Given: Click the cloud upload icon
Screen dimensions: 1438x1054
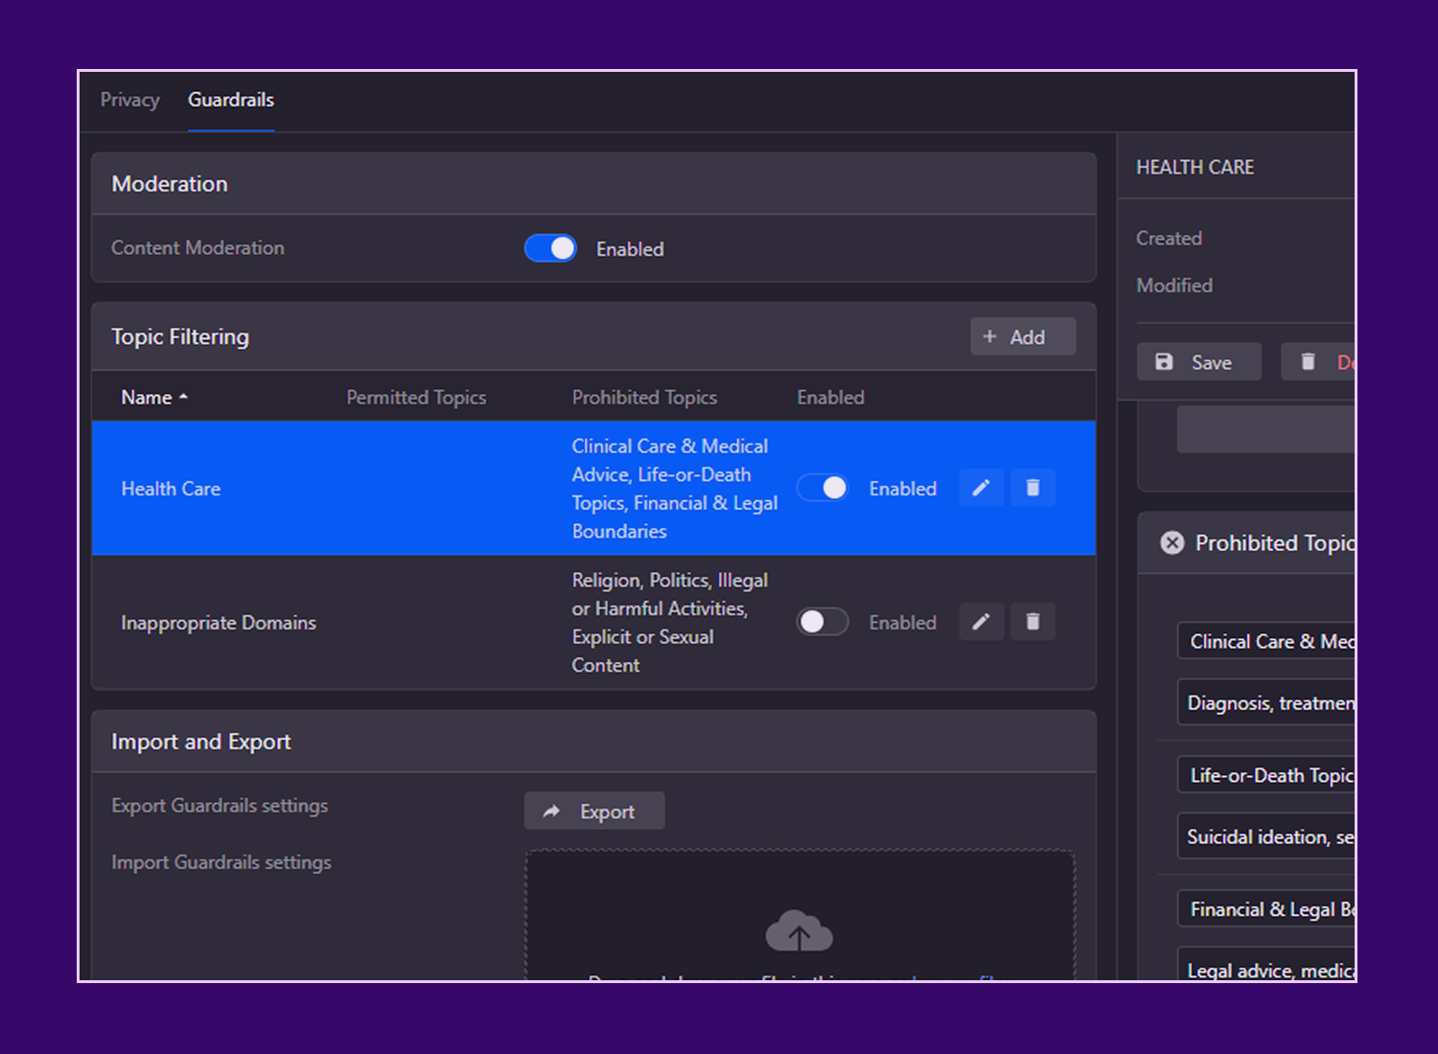Looking at the screenshot, I should [799, 931].
